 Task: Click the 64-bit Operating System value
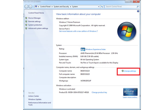click(90, 60)
